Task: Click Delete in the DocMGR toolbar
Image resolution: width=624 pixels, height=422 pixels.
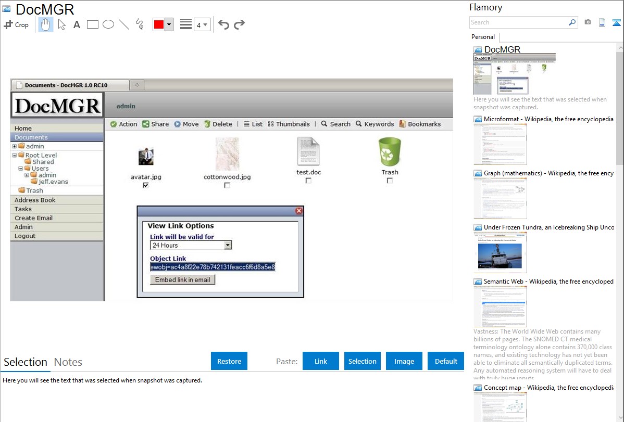Action: (x=218, y=124)
